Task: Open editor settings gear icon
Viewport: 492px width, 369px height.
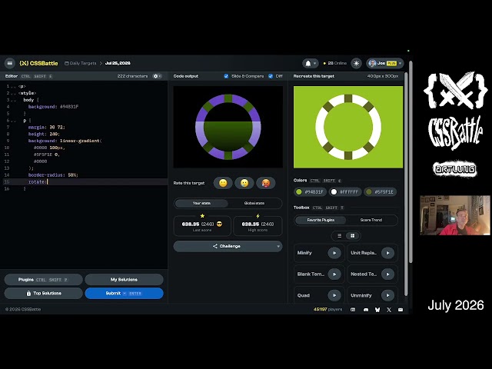Action: 157,76
